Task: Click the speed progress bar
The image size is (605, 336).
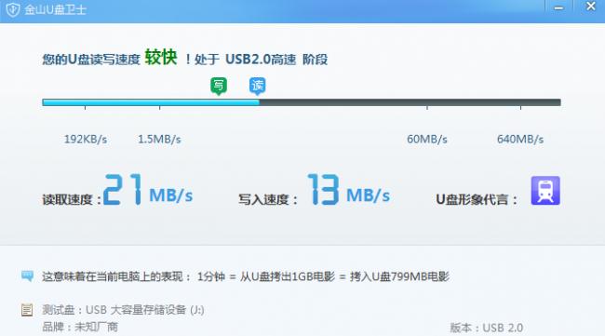Action: tap(302, 102)
